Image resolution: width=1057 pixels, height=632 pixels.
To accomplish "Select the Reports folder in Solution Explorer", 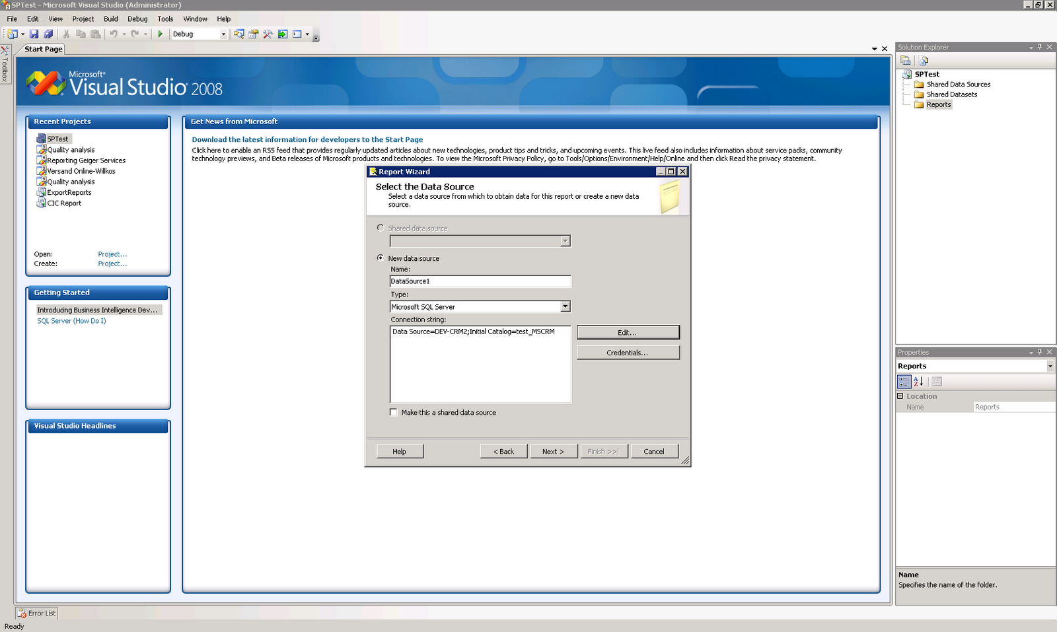I will (939, 104).
